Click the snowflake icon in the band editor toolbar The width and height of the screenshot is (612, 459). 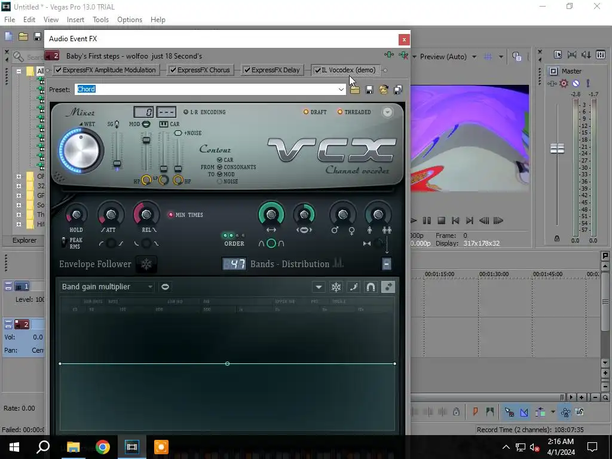[336, 287]
